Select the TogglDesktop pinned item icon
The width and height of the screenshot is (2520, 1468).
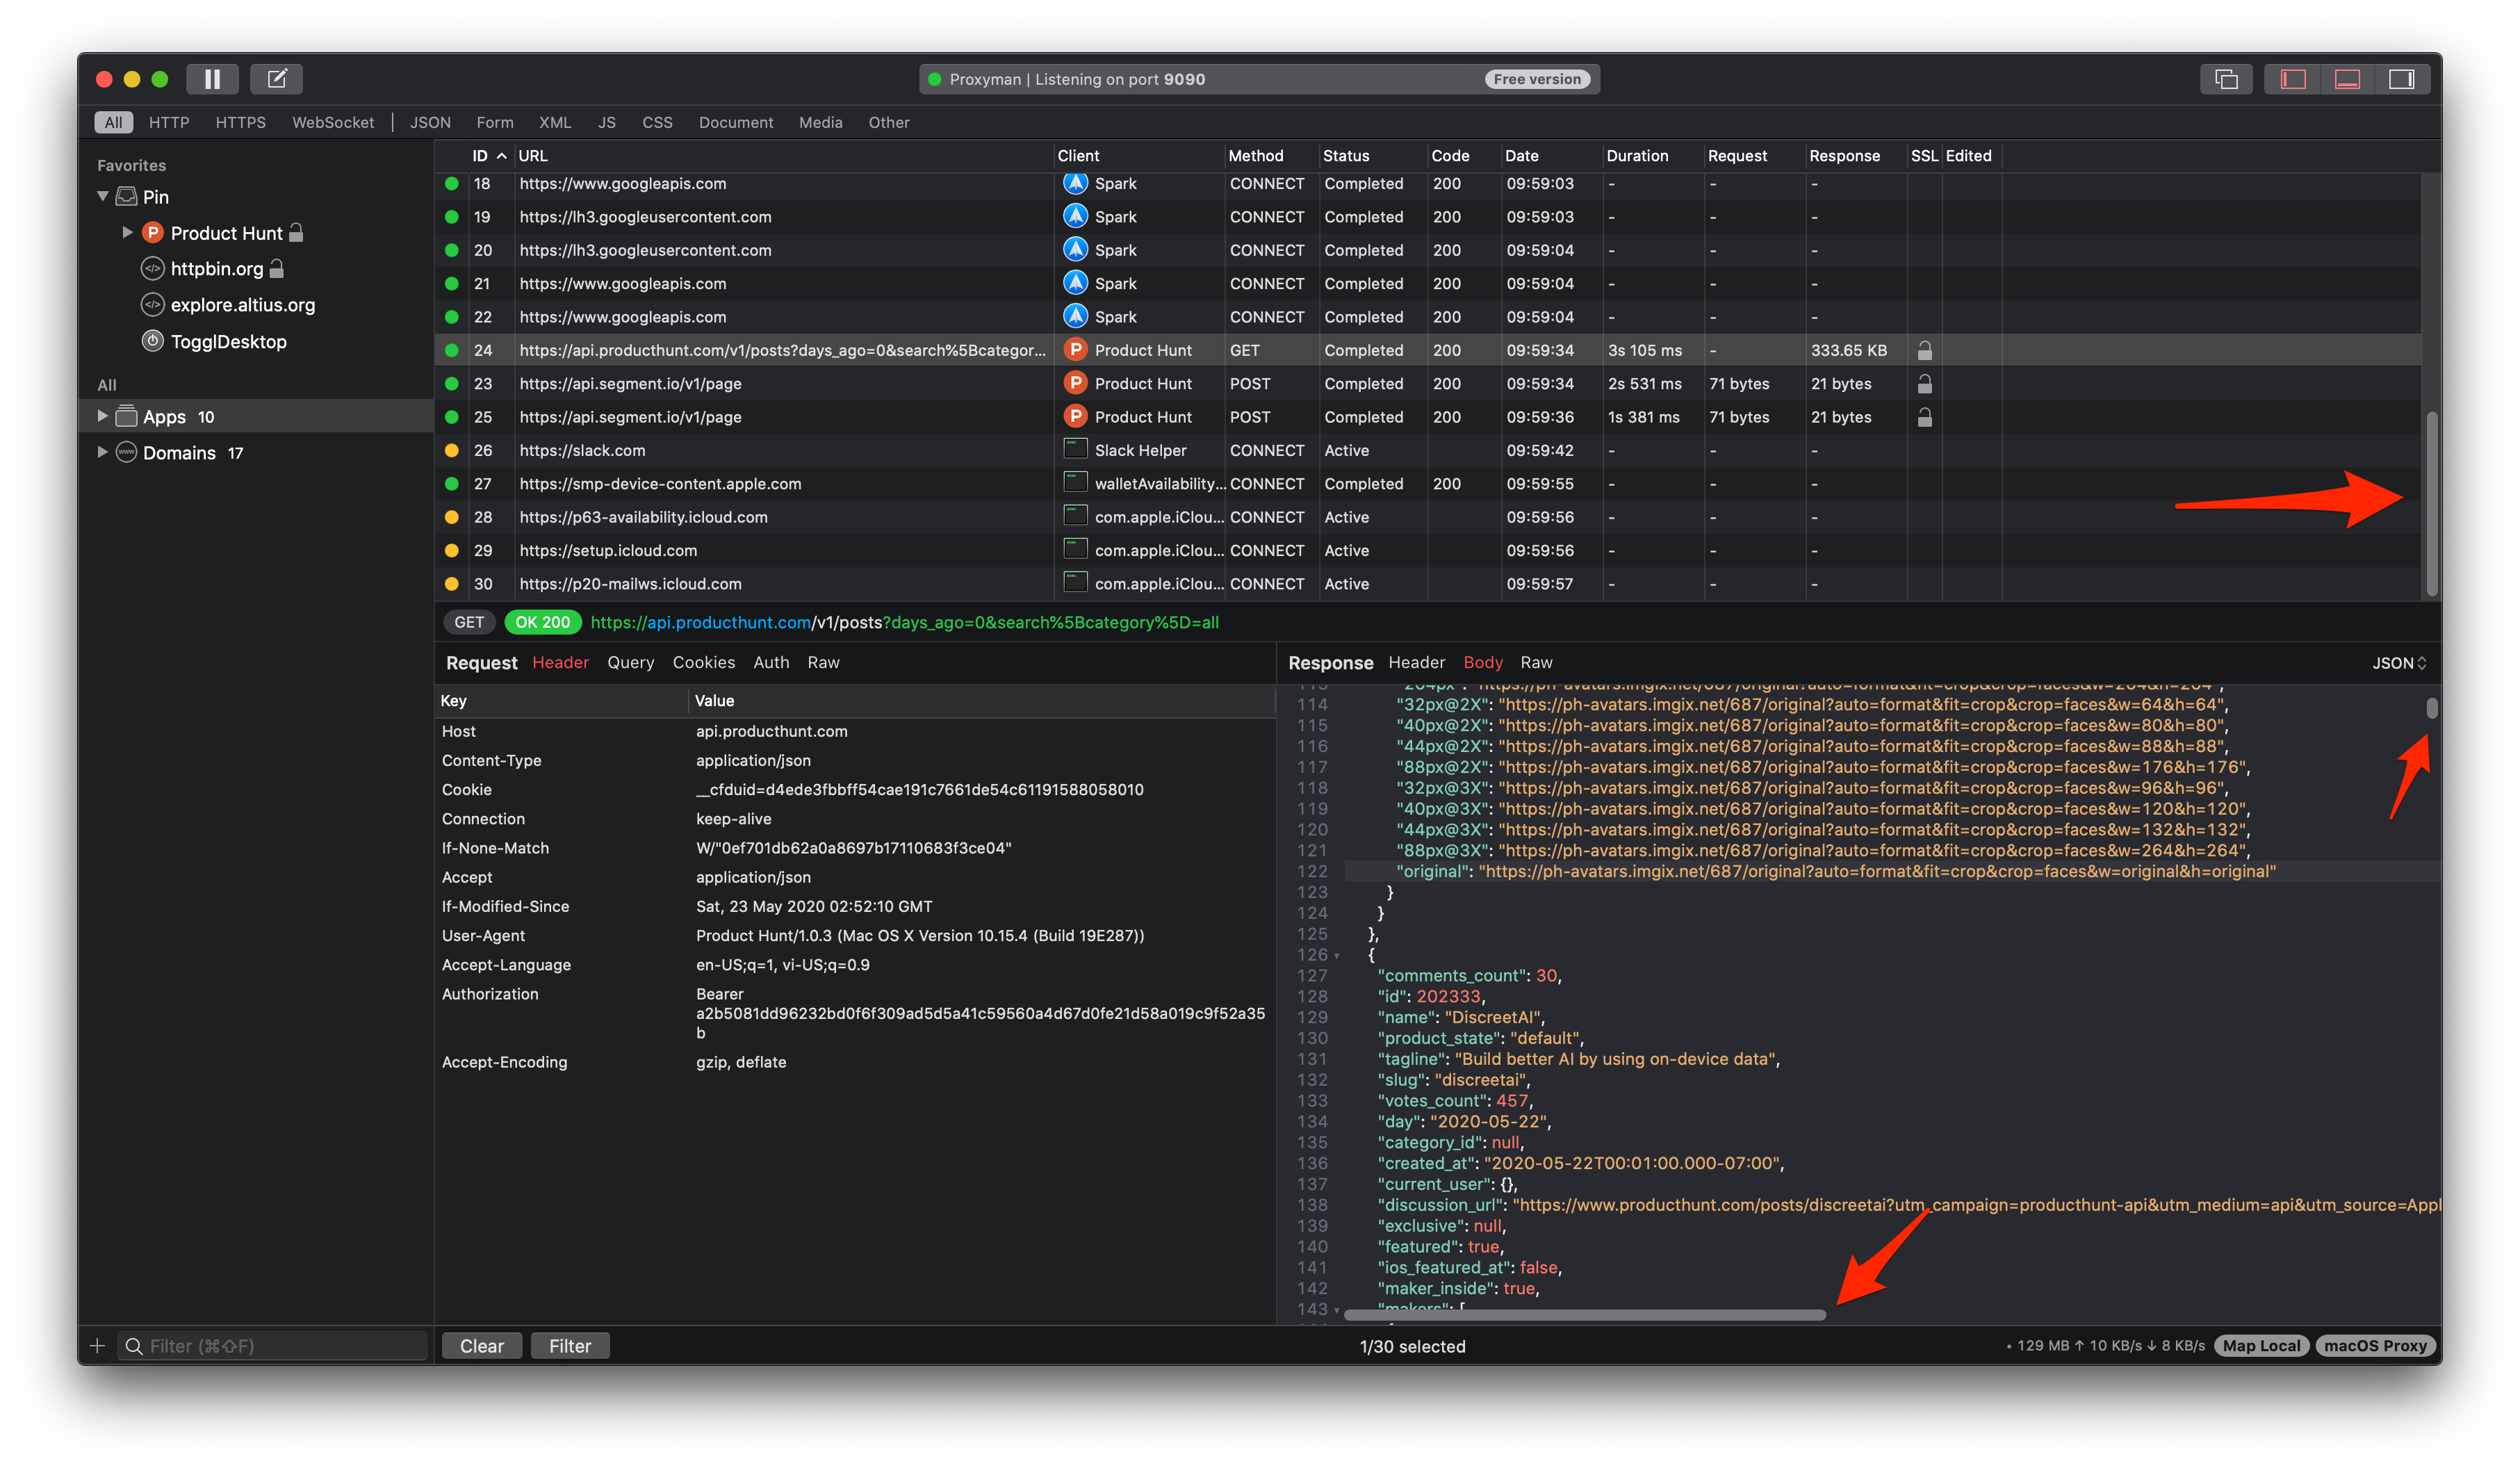click(153, 342)
